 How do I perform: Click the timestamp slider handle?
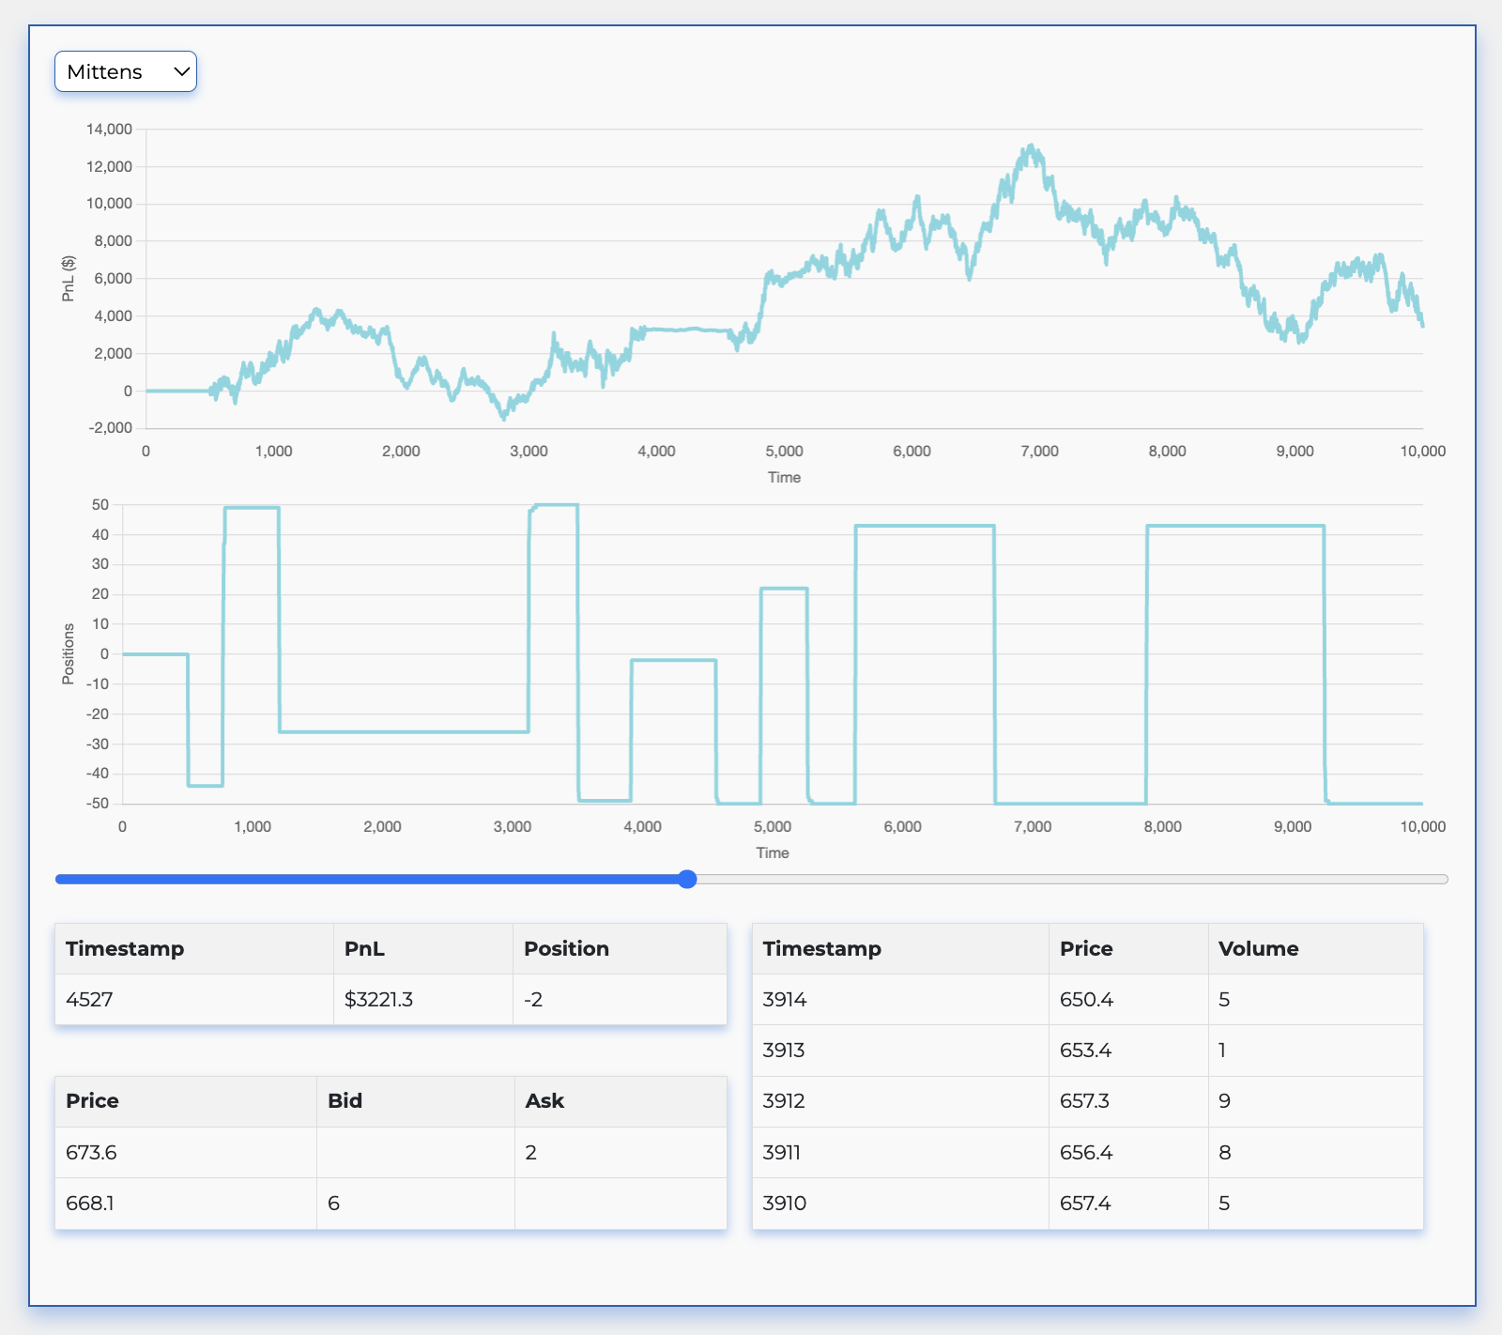click(687, 879)
